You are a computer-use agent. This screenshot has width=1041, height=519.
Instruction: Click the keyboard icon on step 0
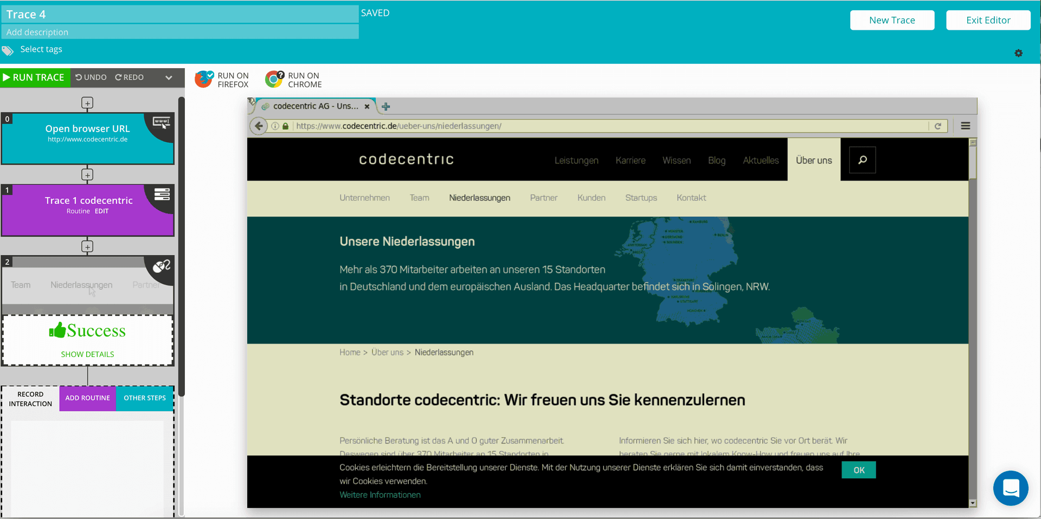coord(161,122)
